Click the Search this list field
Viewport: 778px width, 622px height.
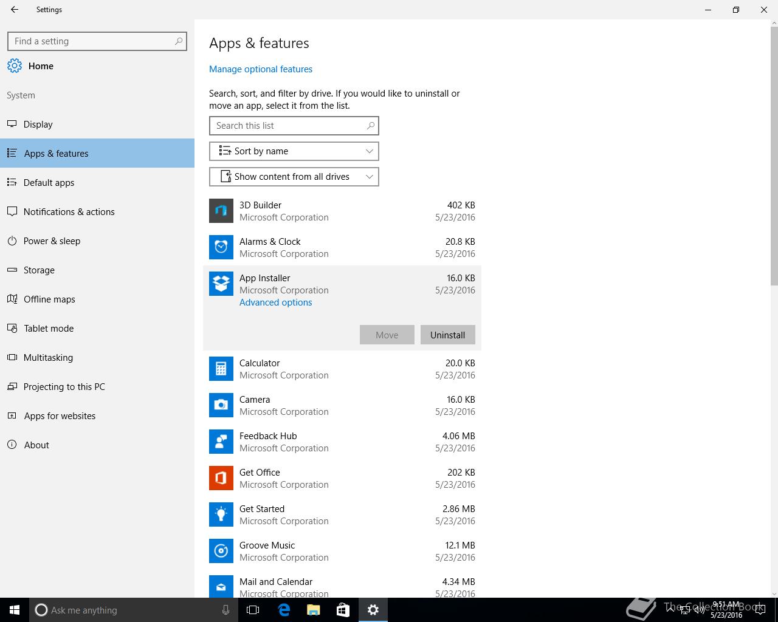(294, 126)
